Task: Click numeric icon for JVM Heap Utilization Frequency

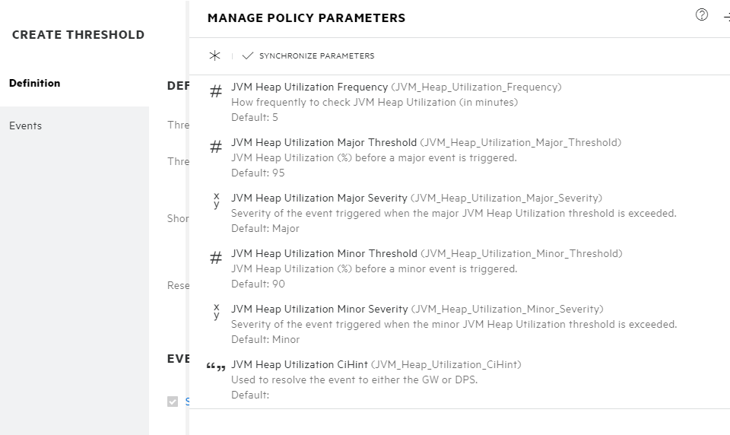Action: click(x=216, y=92)
